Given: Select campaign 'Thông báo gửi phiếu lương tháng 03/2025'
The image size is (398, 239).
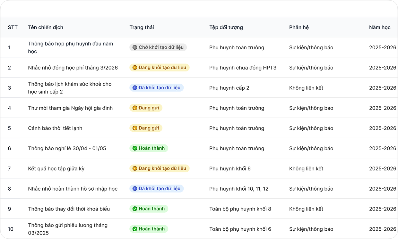Looking at the screenshot, I should pyautogui.click(x=68, y=229).
